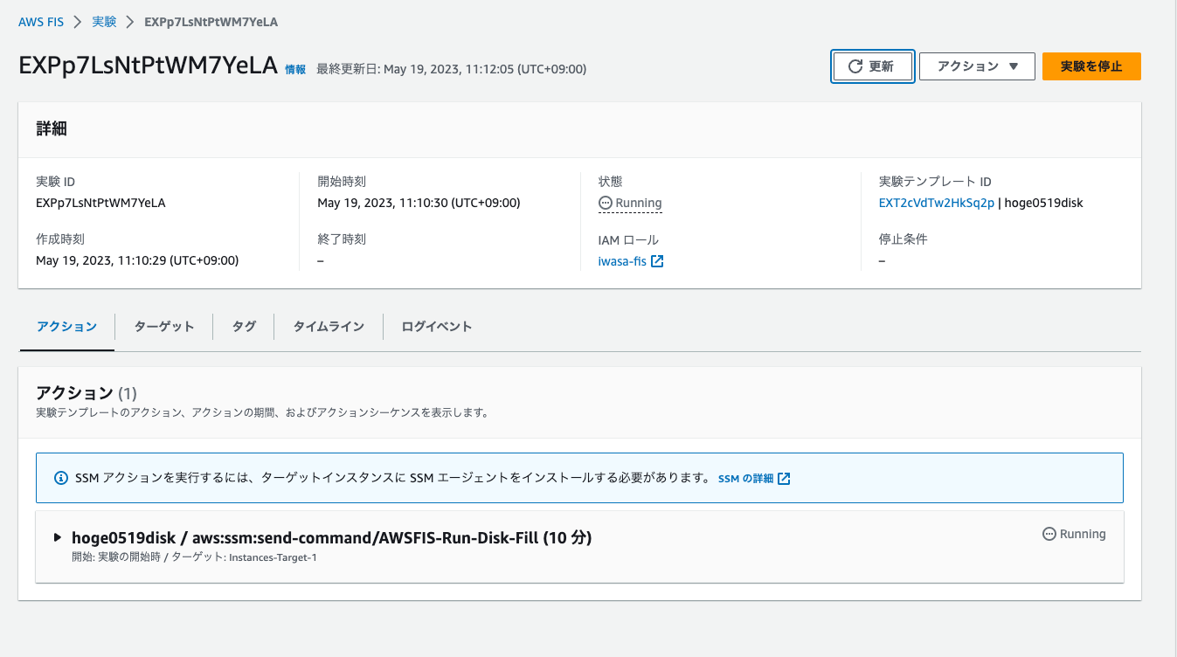Screen dimensions: 1177x657
Task: Click start time May 19, 2023, 11:10:30
Action: pyautogui.click(x=419, y=203)
